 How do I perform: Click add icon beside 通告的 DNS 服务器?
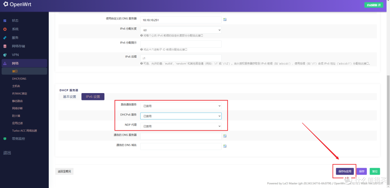pos(225,136)
